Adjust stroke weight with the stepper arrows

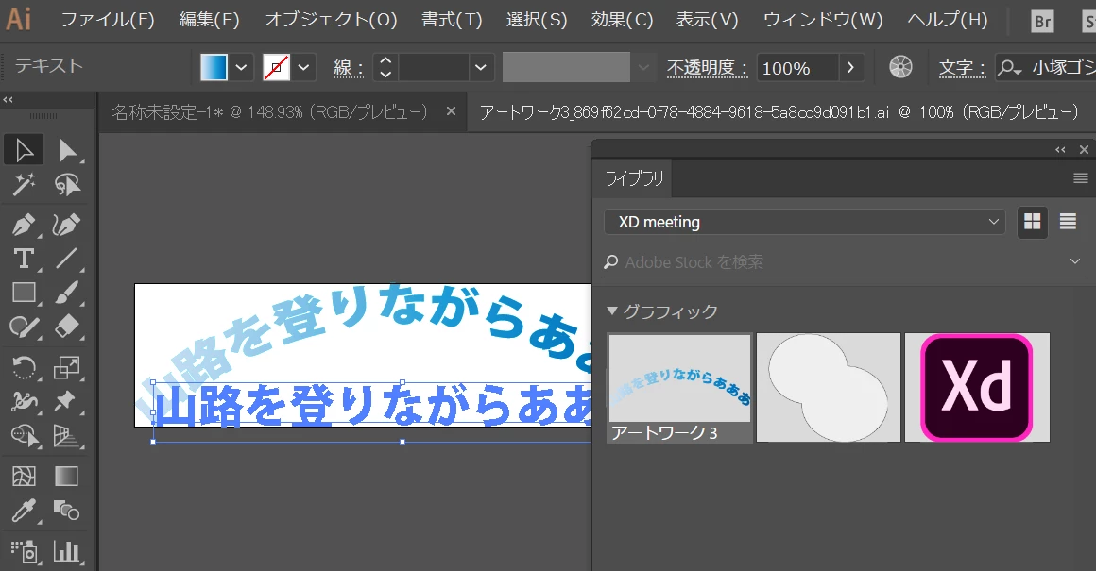click(x=385, y=68)
